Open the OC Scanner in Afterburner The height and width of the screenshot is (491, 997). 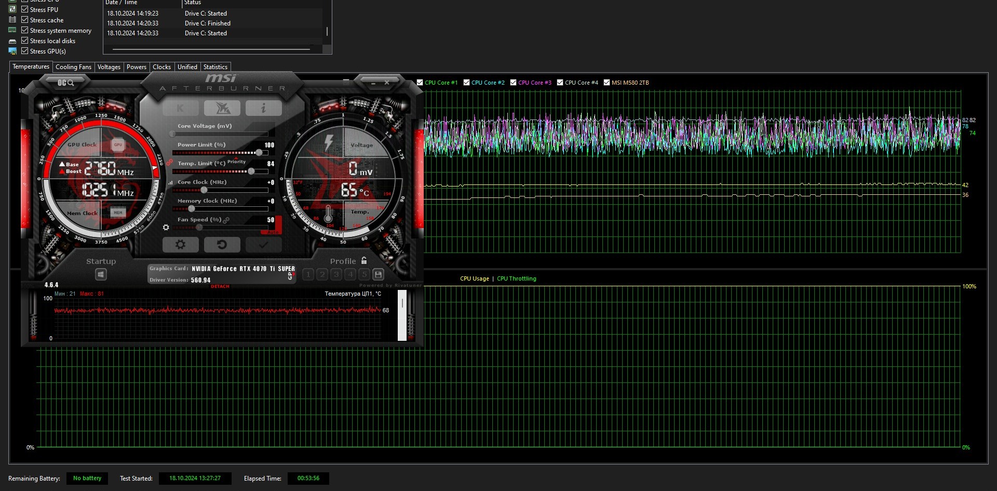pos(66,83)
